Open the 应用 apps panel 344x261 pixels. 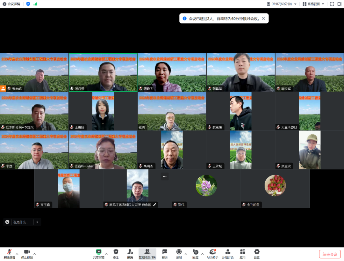pyautogui.click(x=242, y=253)
